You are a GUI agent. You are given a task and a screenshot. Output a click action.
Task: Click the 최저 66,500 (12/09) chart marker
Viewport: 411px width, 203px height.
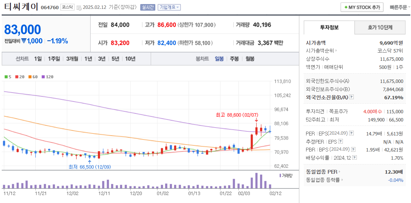tap(90, 166)
